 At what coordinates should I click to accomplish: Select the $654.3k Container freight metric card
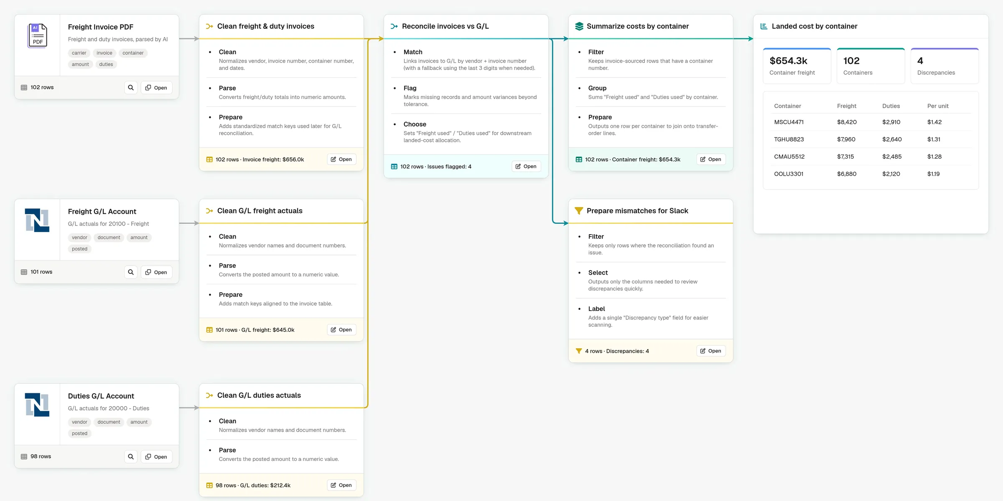click(797, 66)
